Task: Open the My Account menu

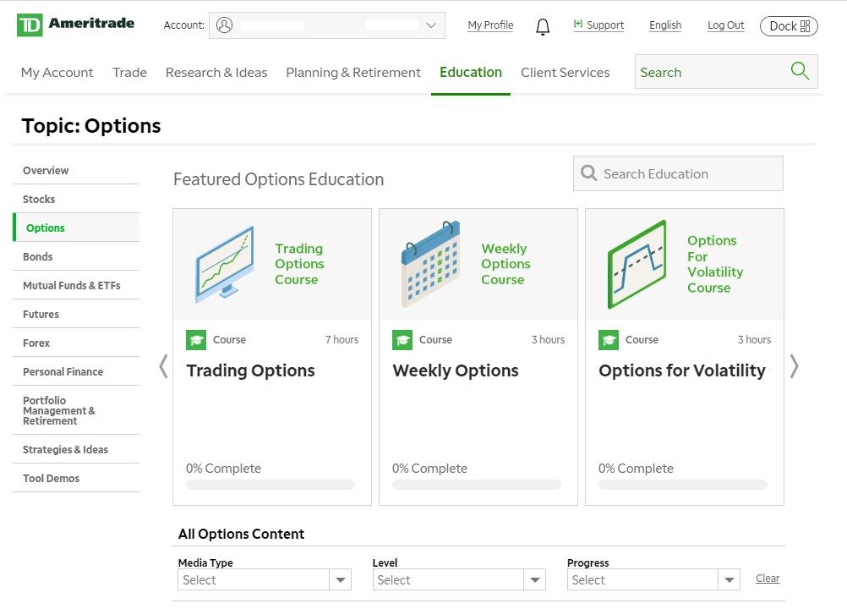Action: pyautogui.click(x=57, y=73)
